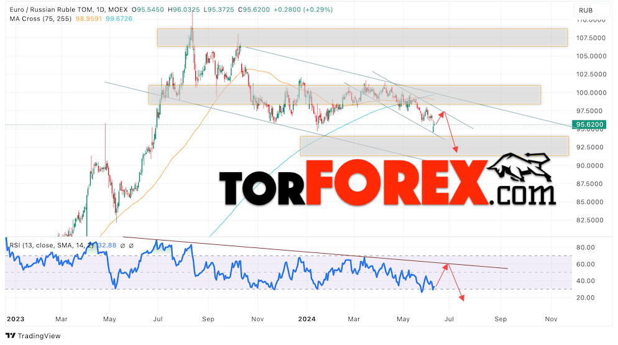Click the change value +0.2800 (+0.29%)
The height and width of the screenshot is (345, 618).
click(x=303, y=9)
